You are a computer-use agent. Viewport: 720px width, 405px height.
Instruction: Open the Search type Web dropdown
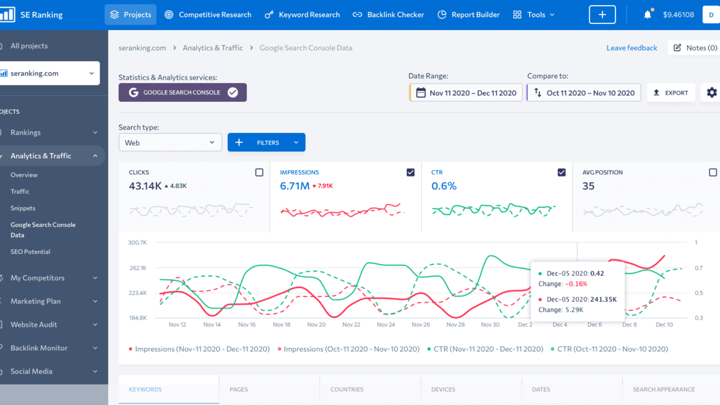170,142
